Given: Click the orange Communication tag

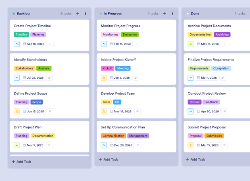Looking at the screenshot, I should [x=113, y=136].
